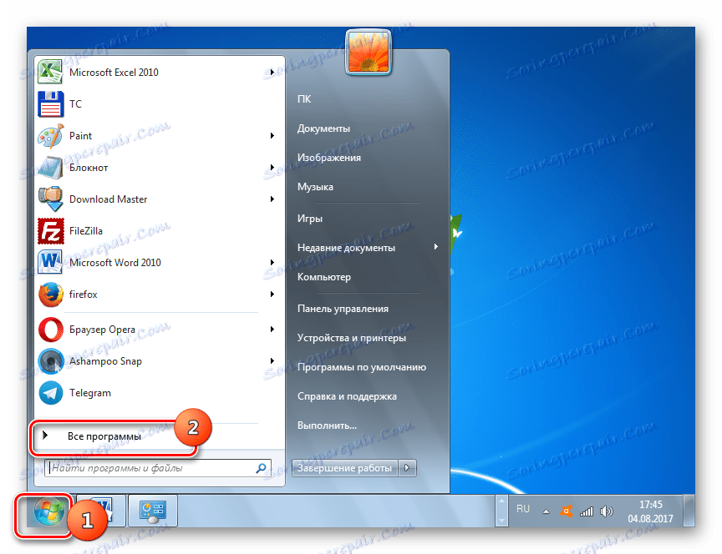This screenshot has height=554, width=722.
Task: Start Браузер Opera
Action: 100,329
